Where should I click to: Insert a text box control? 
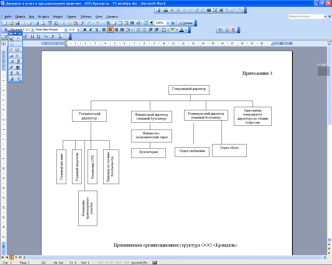pyautogui.click(x=17, y=50)
